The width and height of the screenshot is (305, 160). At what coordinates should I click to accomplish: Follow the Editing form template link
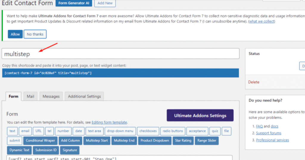tap(109, 122)
